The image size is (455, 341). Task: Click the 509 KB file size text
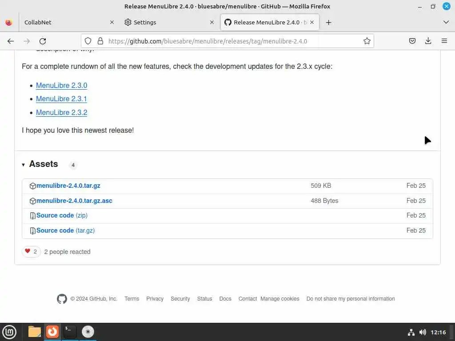(x=321, y=186)
